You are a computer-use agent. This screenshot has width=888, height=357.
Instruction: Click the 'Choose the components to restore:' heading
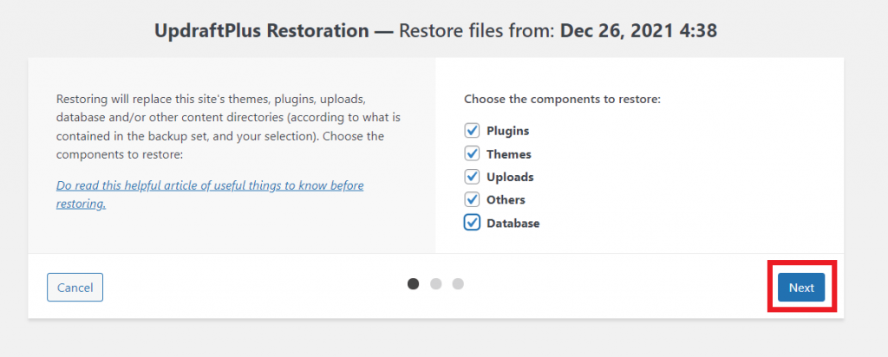[x=563, y=99]
